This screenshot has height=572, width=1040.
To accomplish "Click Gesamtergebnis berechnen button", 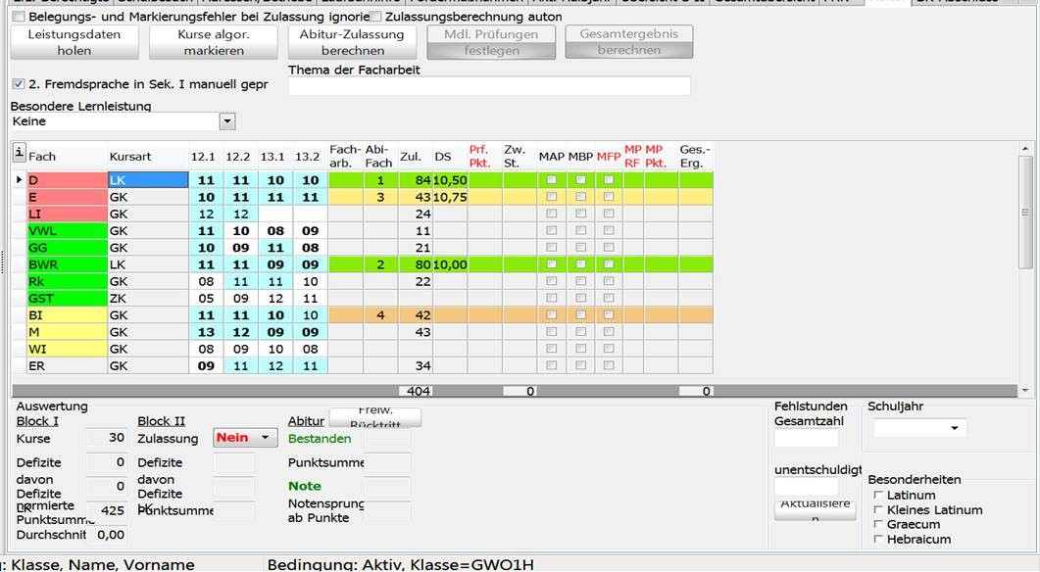I will (628, 42).
